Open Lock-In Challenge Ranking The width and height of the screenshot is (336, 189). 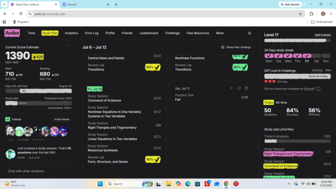[x=317, y=70]
